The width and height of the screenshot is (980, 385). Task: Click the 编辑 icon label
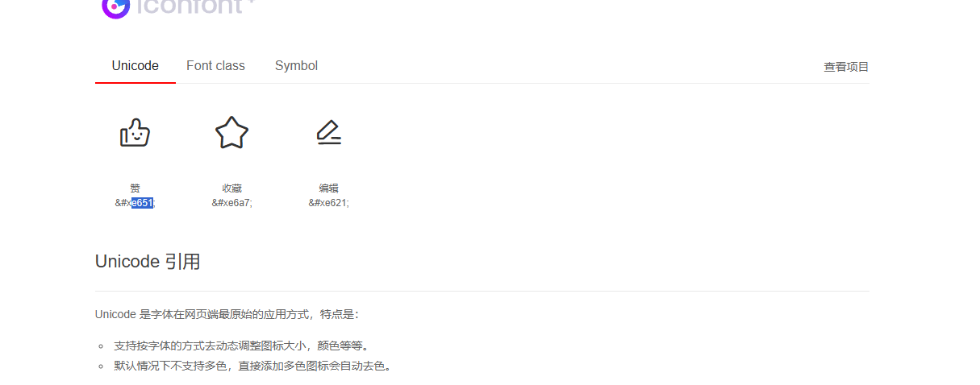[x=328, y=188]
